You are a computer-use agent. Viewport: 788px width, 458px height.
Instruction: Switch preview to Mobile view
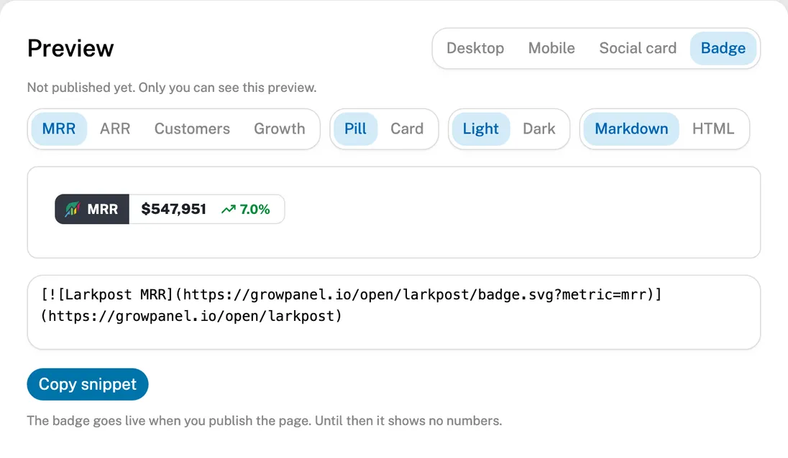pyautogui.click(x=551, y=48)
